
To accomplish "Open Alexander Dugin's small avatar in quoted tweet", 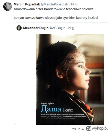I will [19, 28].
